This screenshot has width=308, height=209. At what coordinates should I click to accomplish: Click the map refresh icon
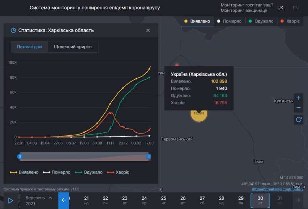pyautogui.click(x=298, y=120)
